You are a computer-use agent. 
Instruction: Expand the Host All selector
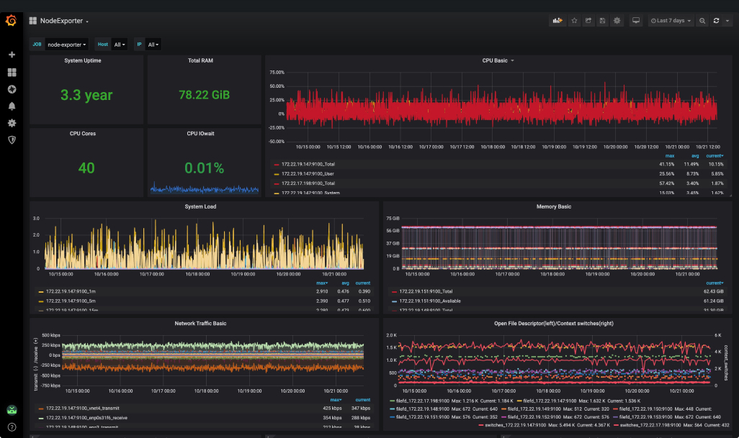point(119,44)
